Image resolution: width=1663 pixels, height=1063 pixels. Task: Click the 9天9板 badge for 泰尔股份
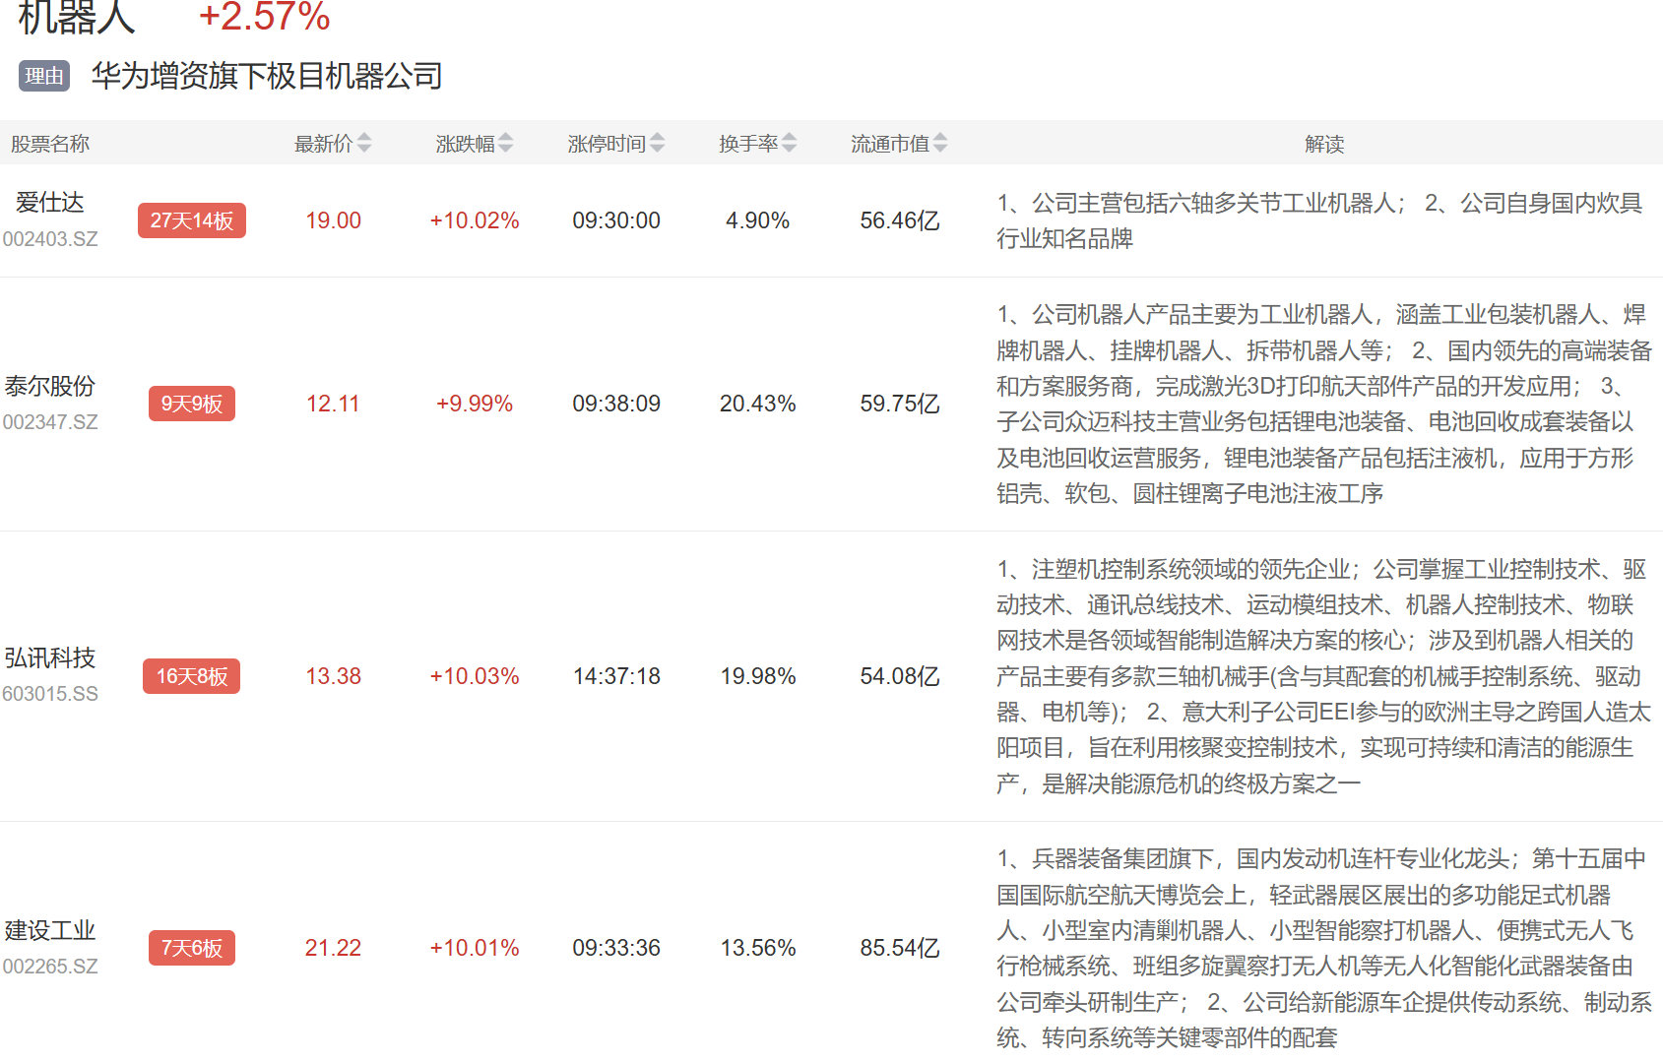point(192,404)
